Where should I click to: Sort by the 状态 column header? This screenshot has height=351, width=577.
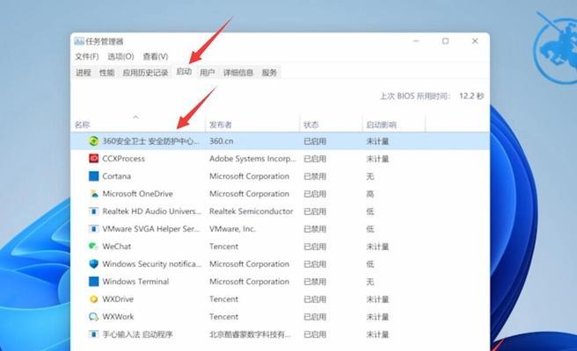point(311,125)
